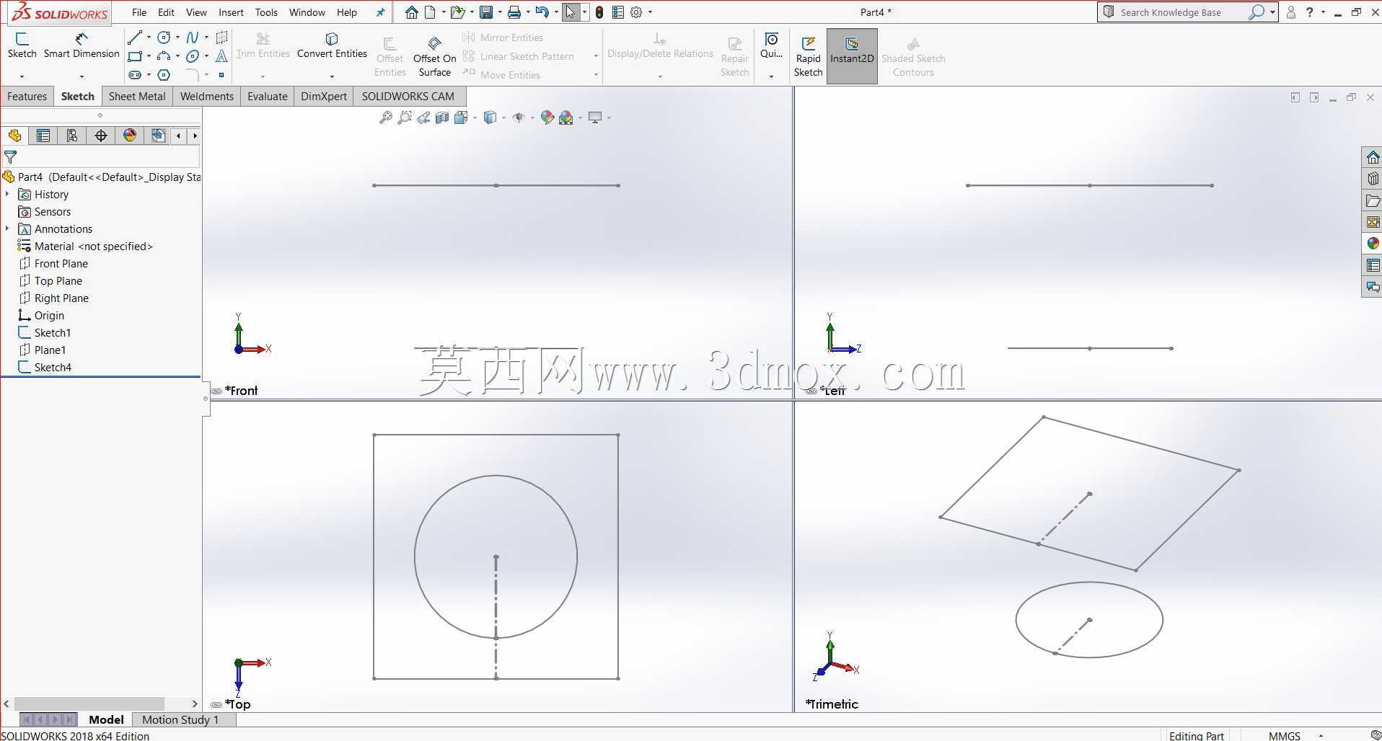Open the Motion Study 1 tab
This screenshot has height=741, width=1382.
pos(180,719)
